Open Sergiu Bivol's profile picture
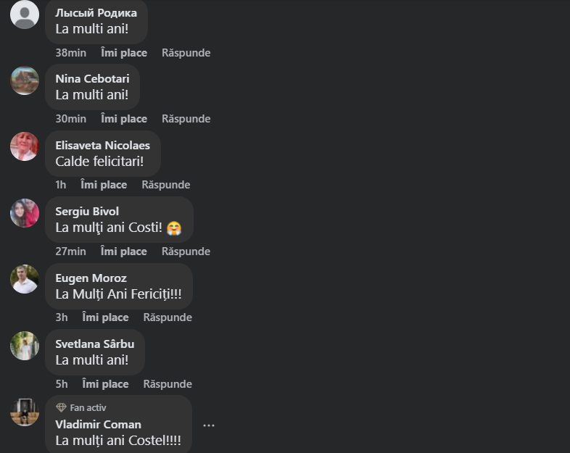The image size is (570, 453). pyautogui.click(x=25, y=213)
